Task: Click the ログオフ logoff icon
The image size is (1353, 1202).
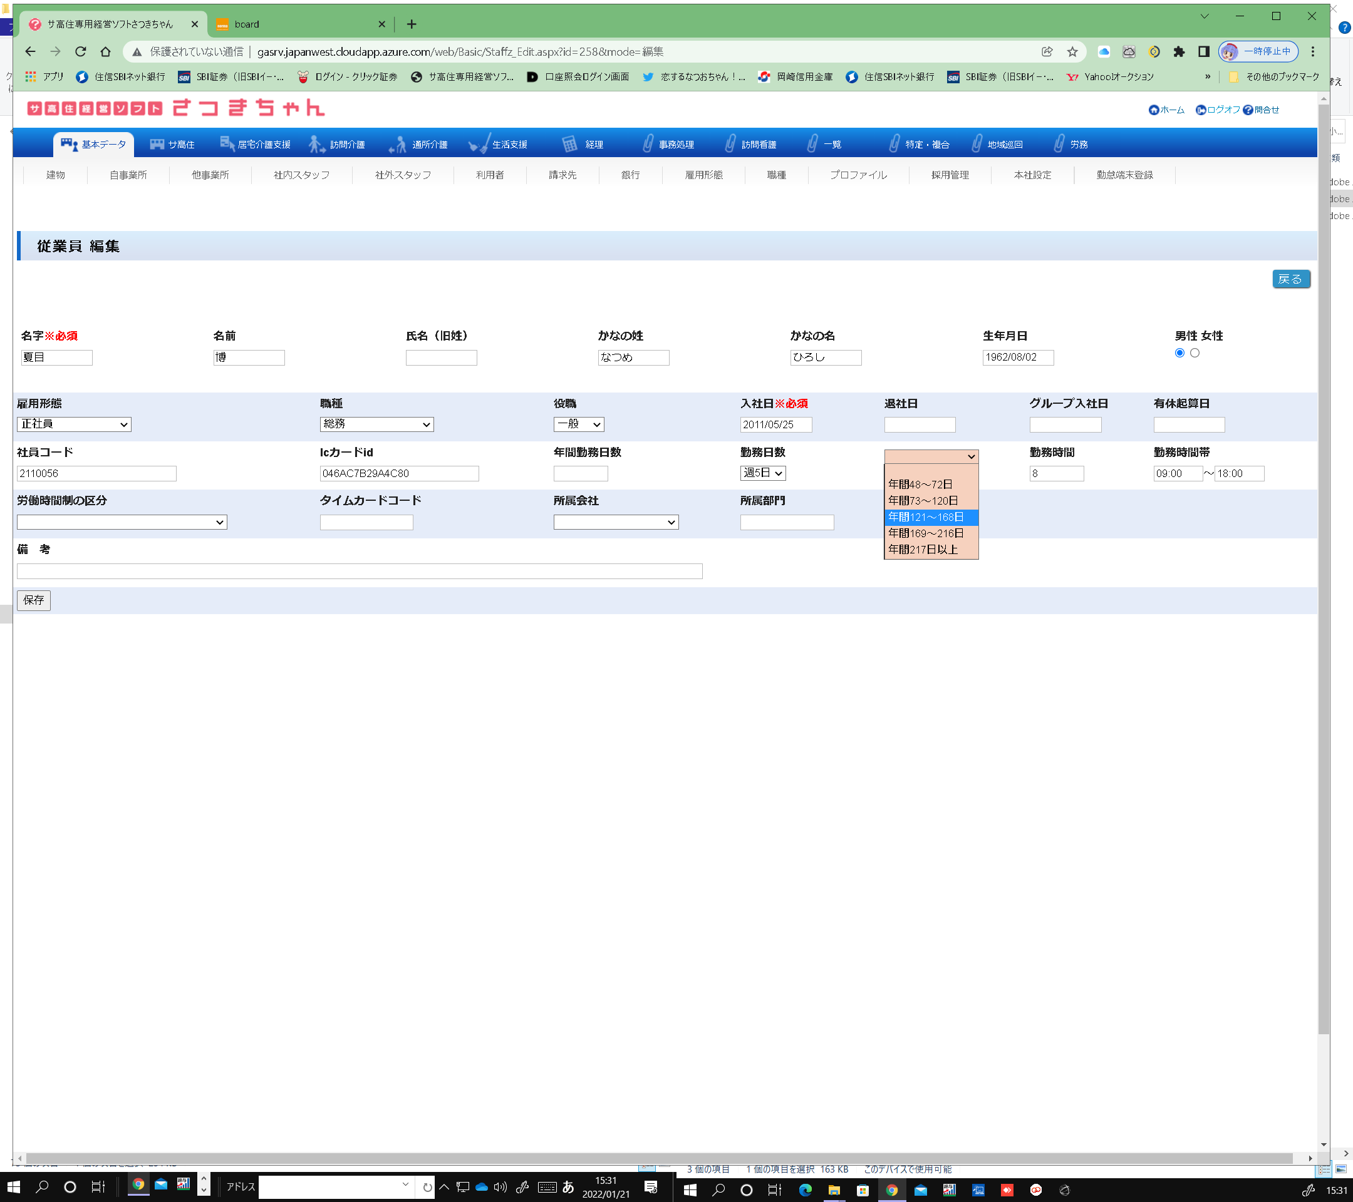Action: click(x=1201, y=110)
